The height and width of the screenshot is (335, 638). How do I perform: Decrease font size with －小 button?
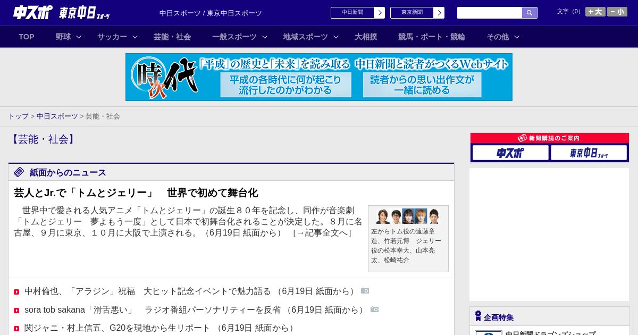coord(617,12)
